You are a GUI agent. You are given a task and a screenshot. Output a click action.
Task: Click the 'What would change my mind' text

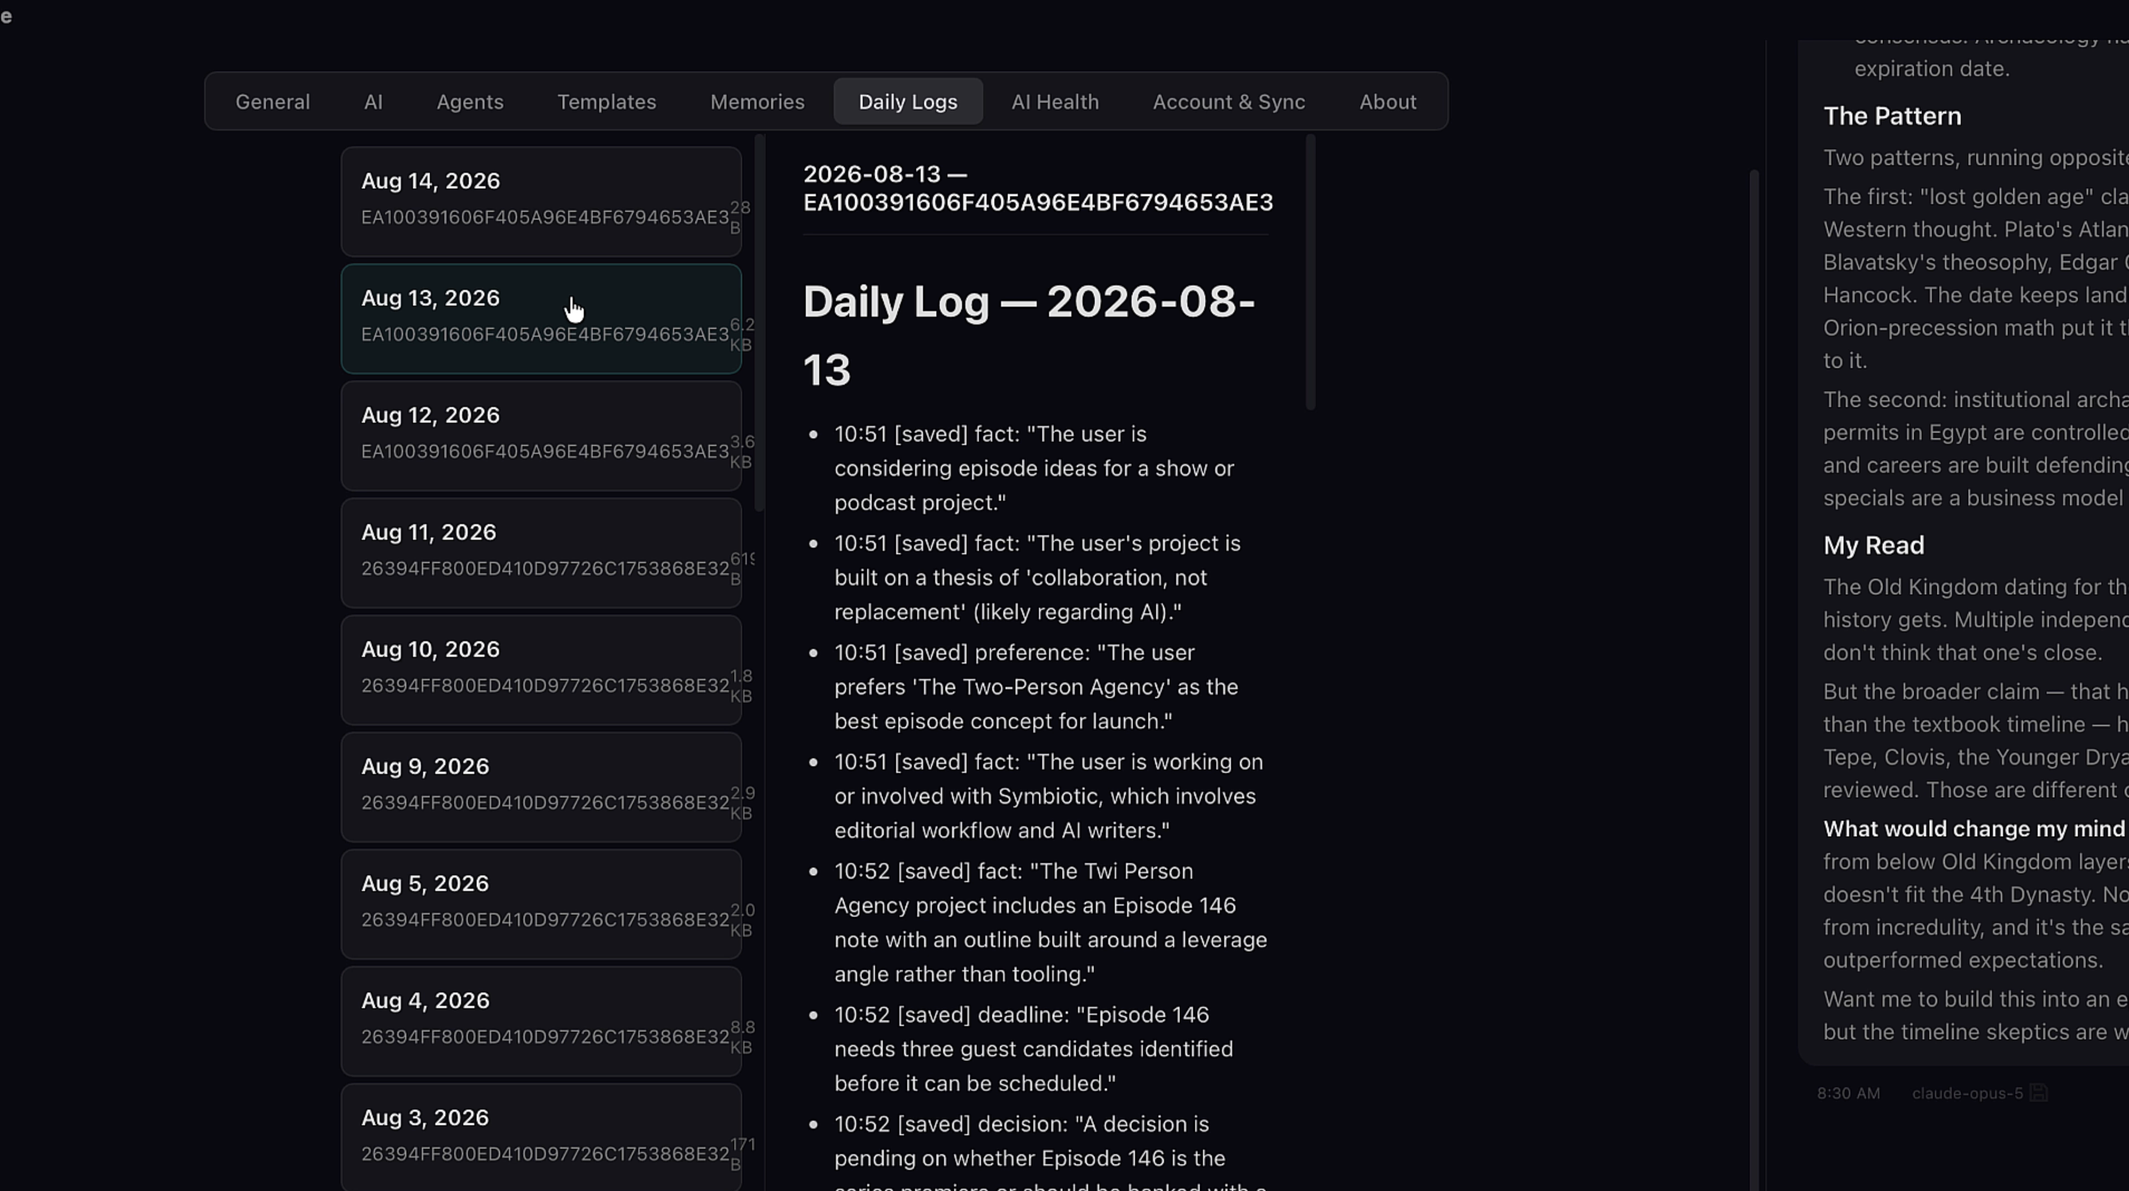click(1974, 829)
